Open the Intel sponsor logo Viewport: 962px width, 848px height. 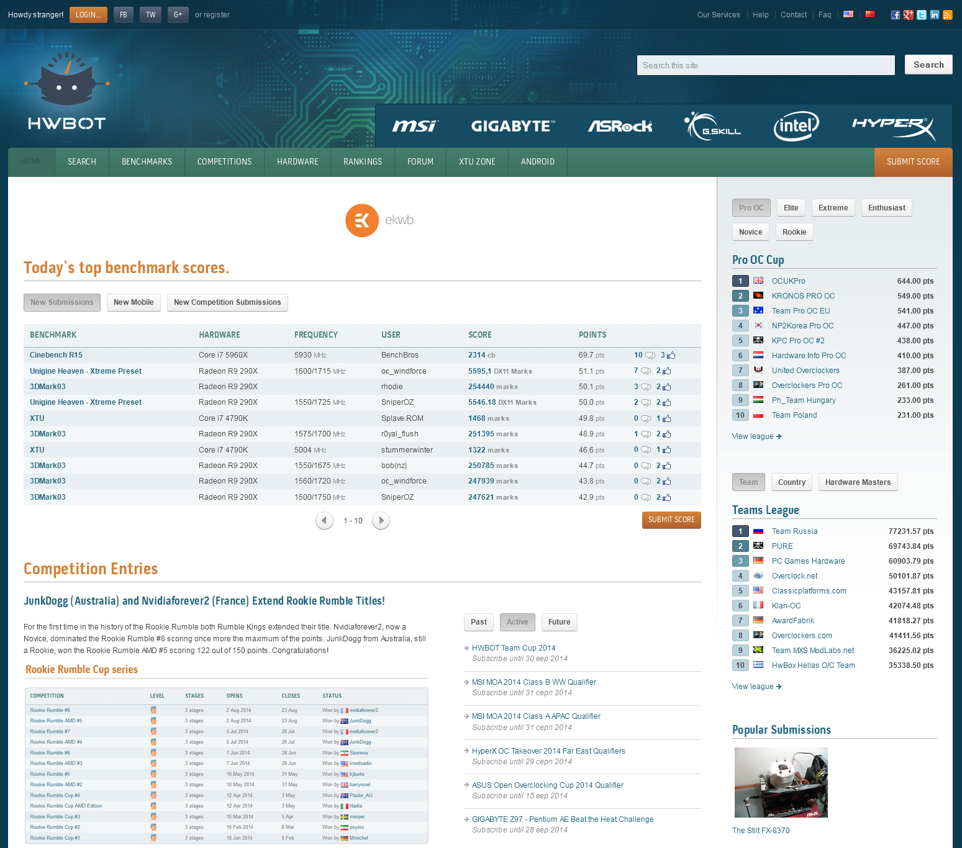tap(796, 126)
